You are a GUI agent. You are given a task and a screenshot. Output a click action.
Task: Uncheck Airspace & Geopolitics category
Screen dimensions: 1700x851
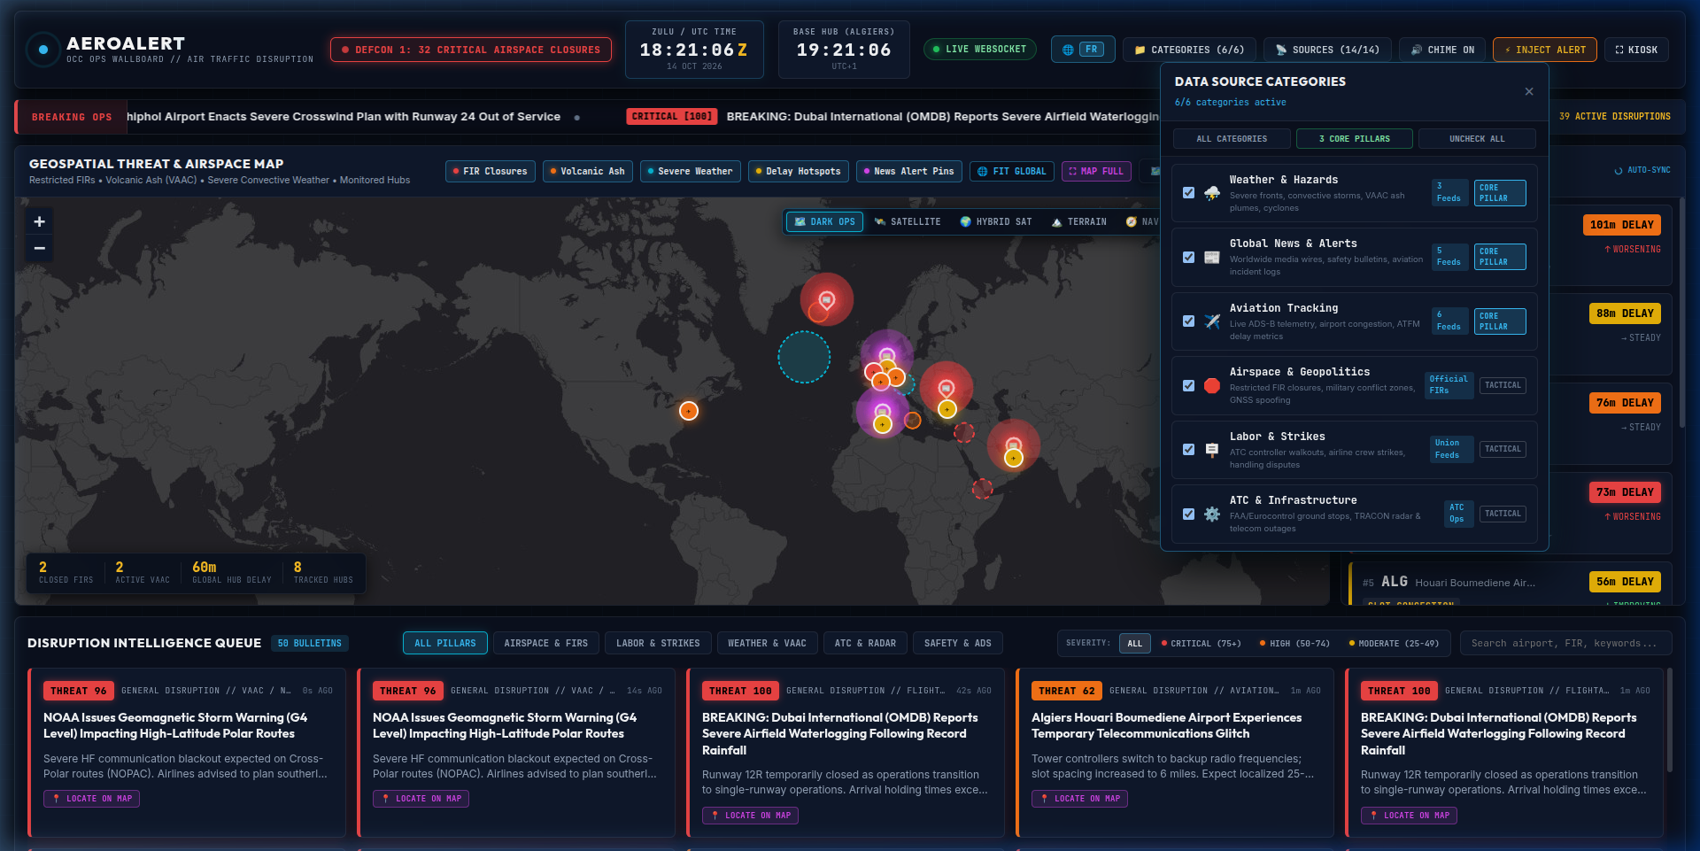(1188, 385)
